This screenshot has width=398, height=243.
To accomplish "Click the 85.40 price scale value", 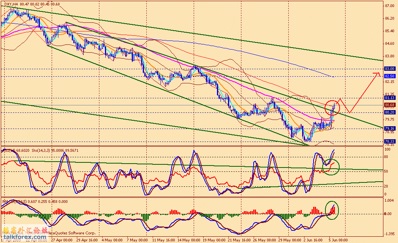I will (x=390, y=31).
